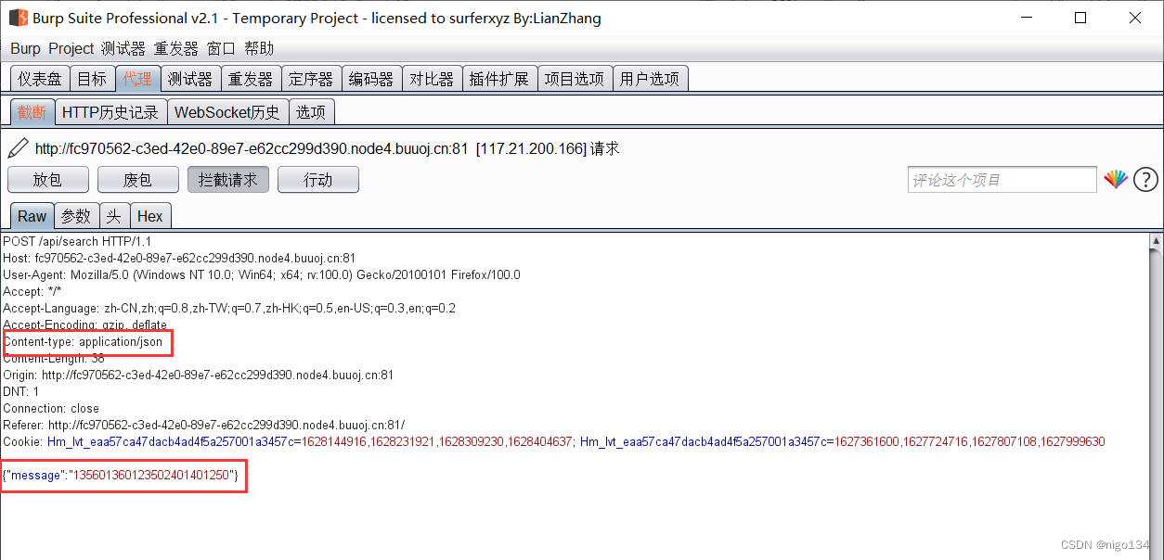Click the Burp Suite logo in title bar
The image size is (1164, 560).
[18, 18]
